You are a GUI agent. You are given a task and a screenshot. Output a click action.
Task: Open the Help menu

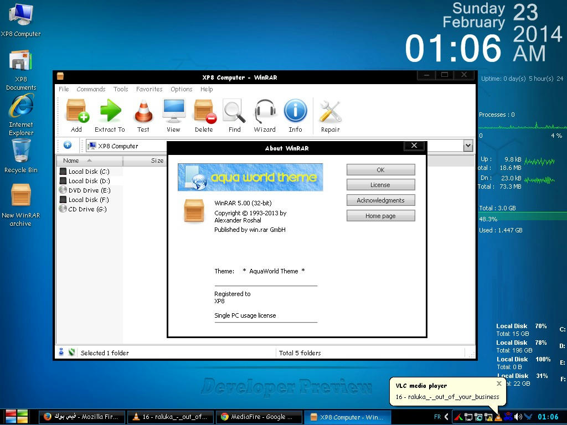click(x=207, y=89)
